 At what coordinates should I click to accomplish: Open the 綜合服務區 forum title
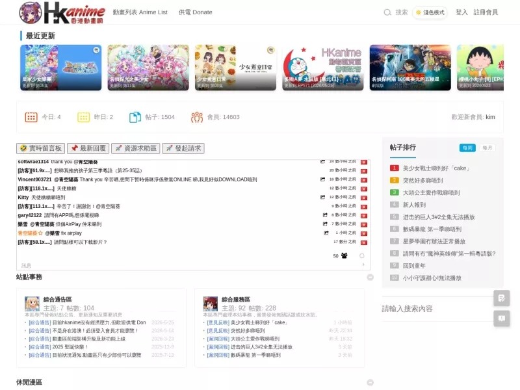236,300
